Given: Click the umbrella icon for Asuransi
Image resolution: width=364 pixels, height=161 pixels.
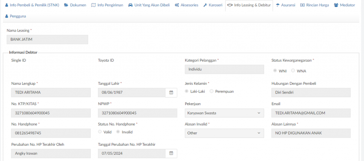Looking at the screenshot, I should [278, 5].
